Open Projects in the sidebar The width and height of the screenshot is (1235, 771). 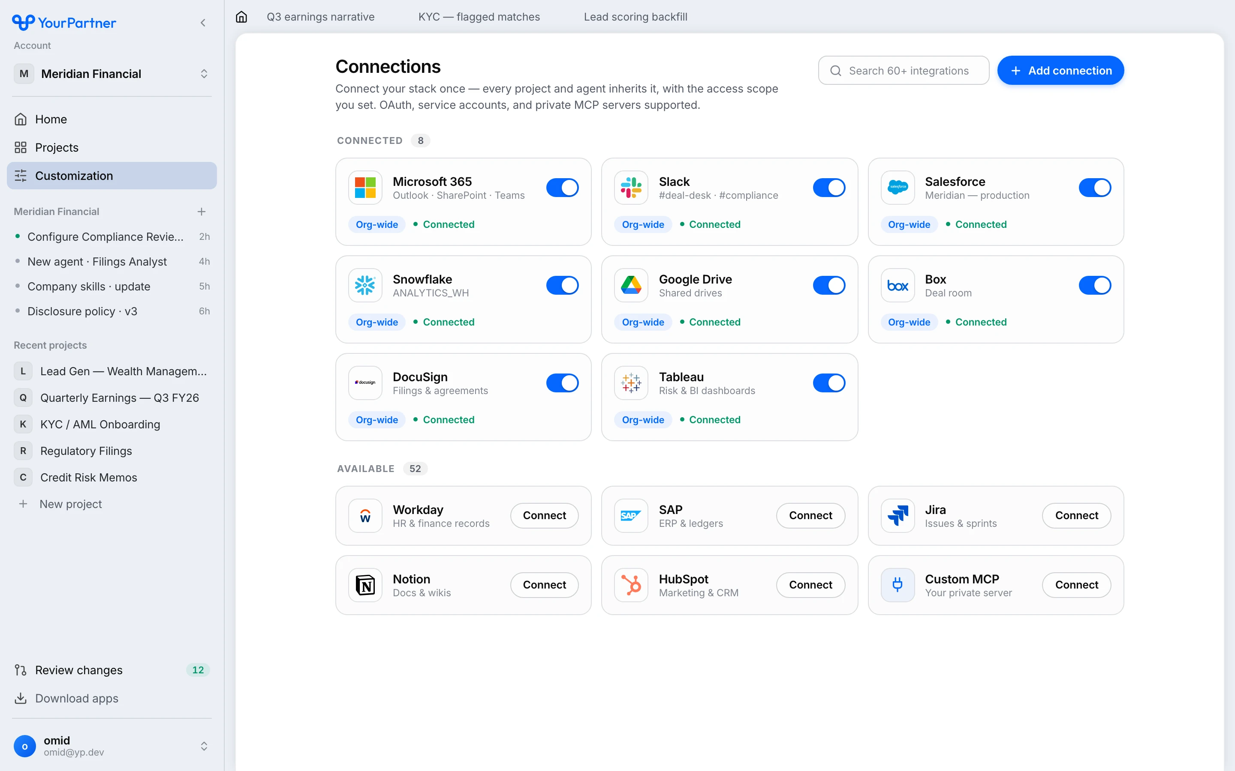point(112,147)
